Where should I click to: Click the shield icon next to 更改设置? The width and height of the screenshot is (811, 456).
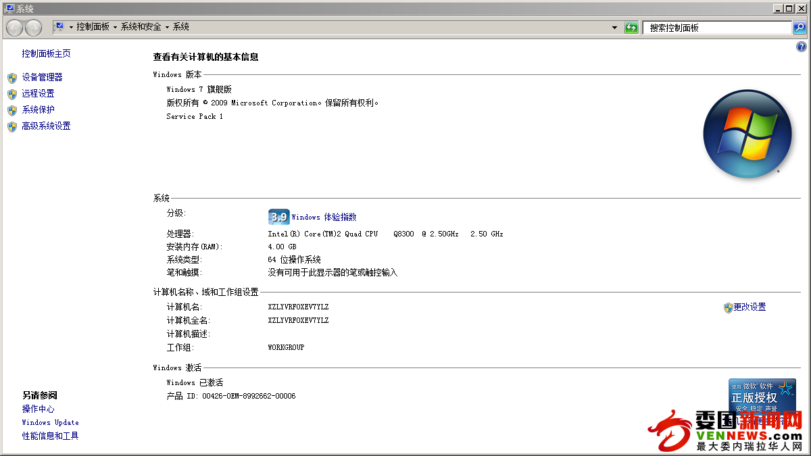click(728, 307)
